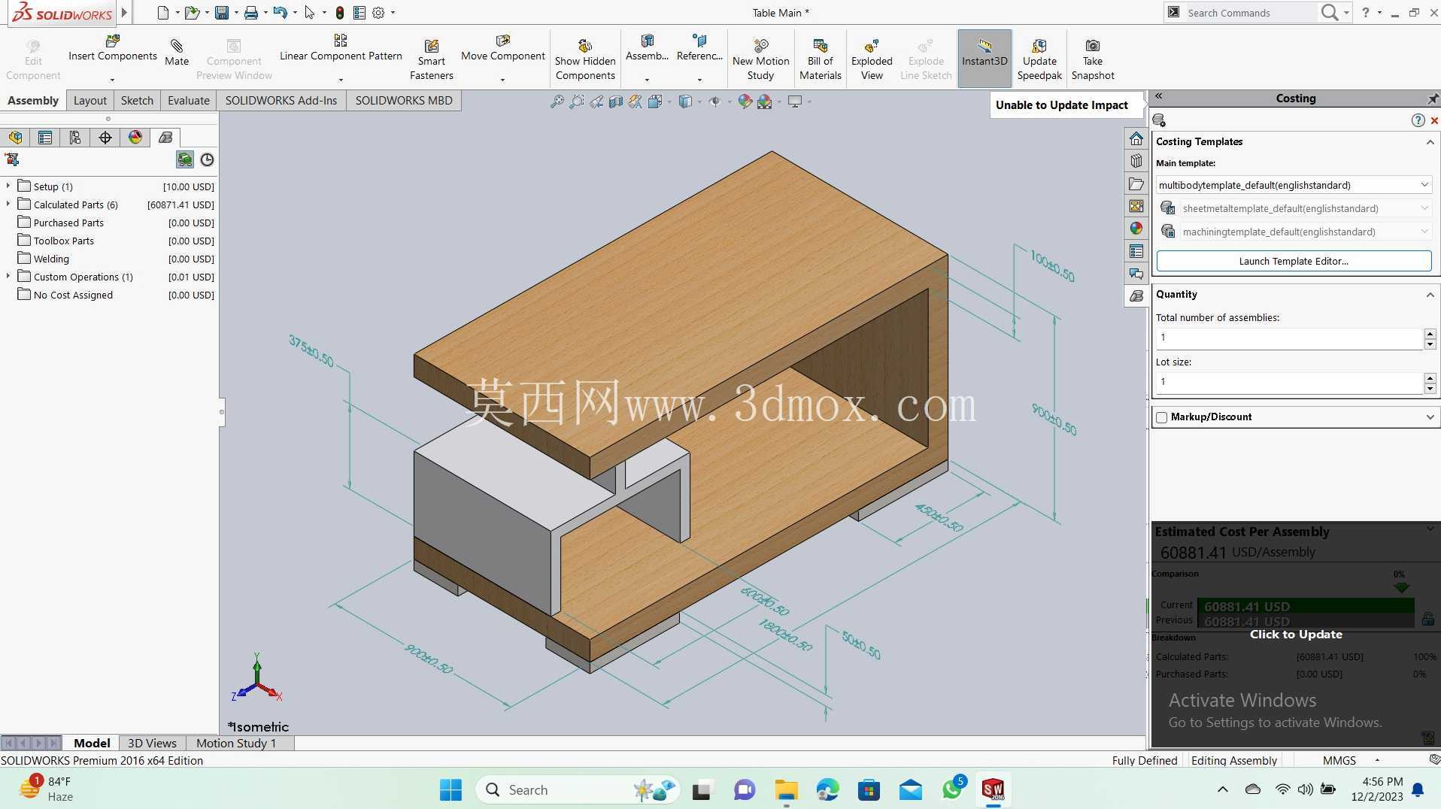
Task: Click the Undo icon
Action: [280, 13]
